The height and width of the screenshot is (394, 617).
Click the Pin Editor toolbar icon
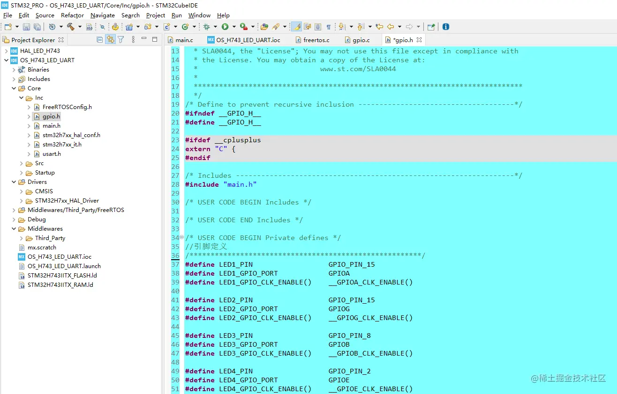coord(431,27)
